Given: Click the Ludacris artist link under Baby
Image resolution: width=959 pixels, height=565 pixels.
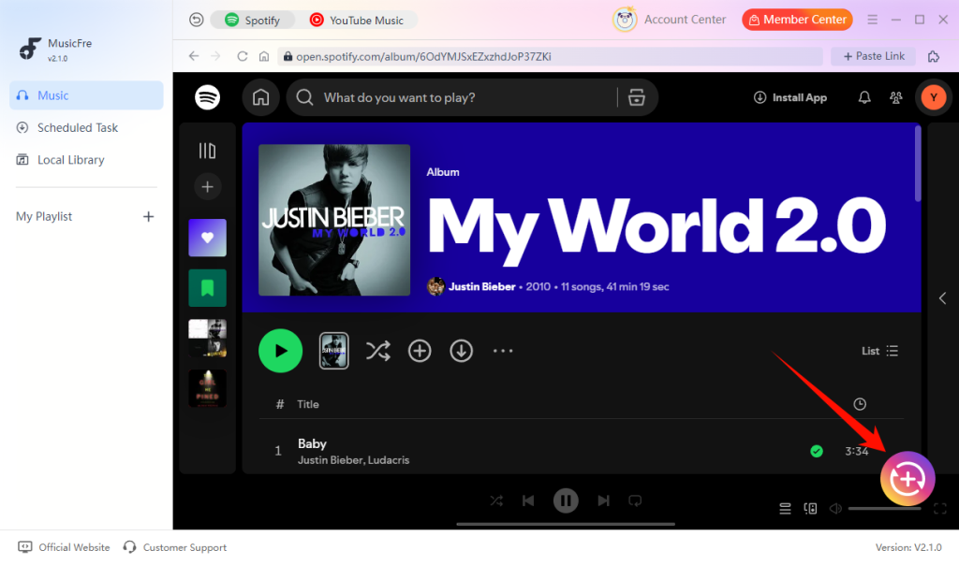Looking at the screenshot, I should 389,460.
